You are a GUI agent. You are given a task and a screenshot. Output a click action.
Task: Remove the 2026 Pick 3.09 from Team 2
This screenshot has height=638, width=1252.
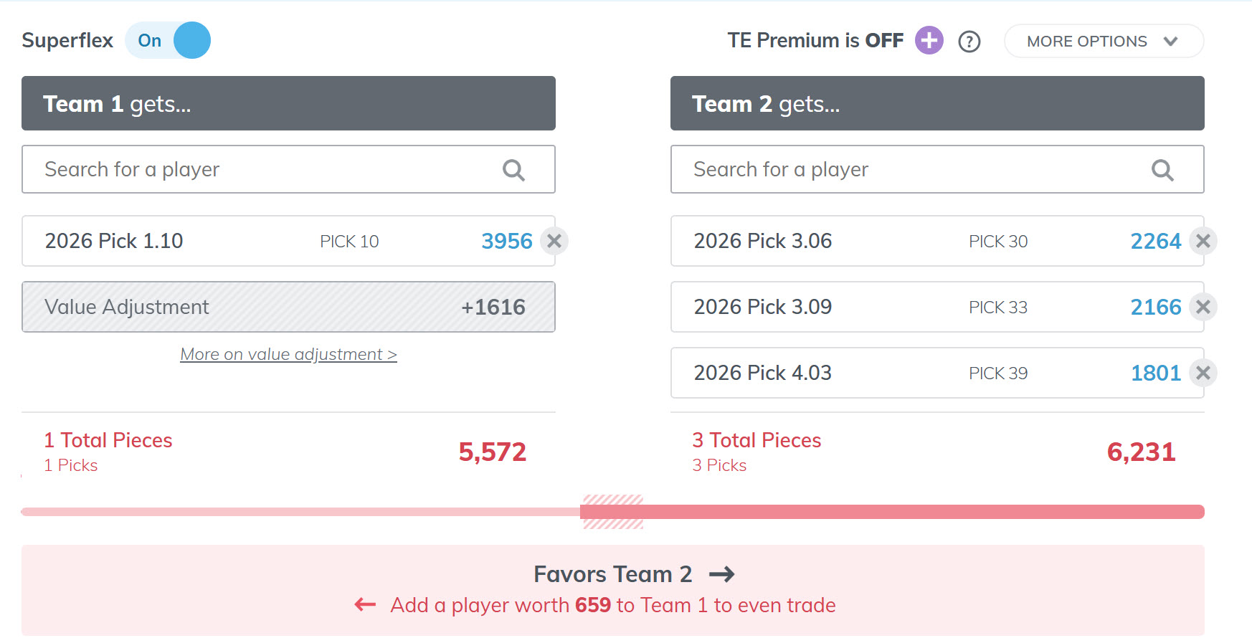point(1203,307)
